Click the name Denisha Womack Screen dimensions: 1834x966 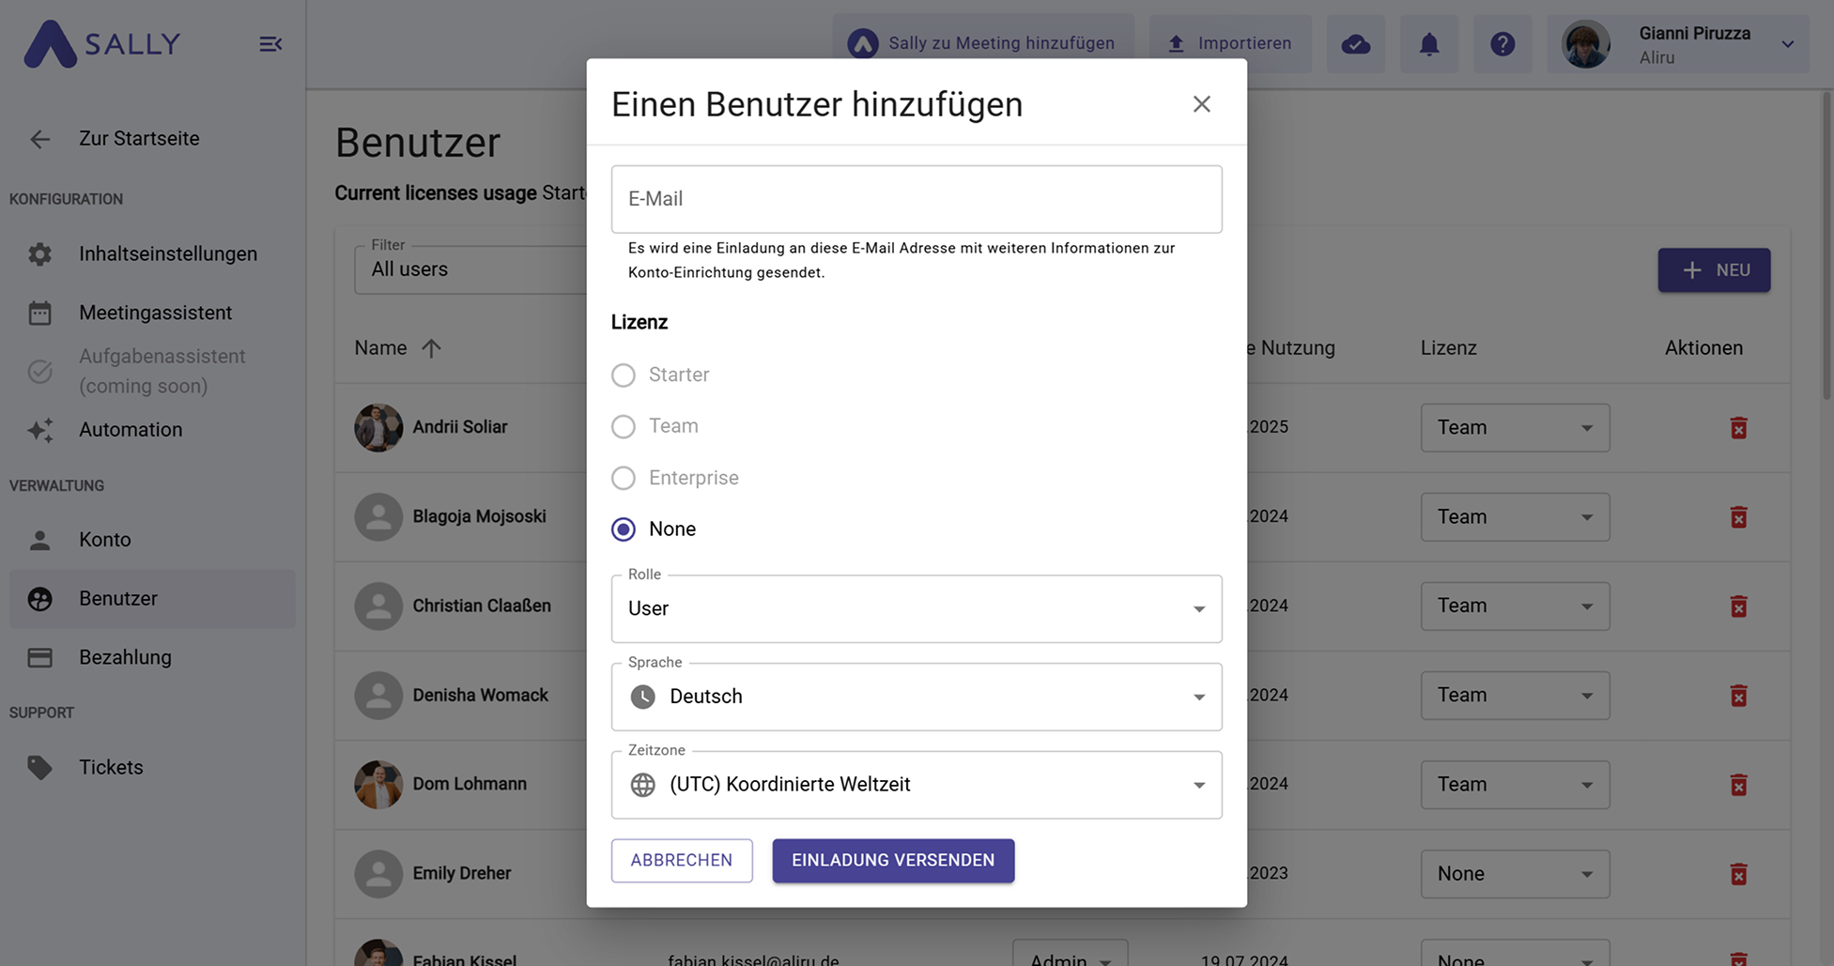pos(480,696)
